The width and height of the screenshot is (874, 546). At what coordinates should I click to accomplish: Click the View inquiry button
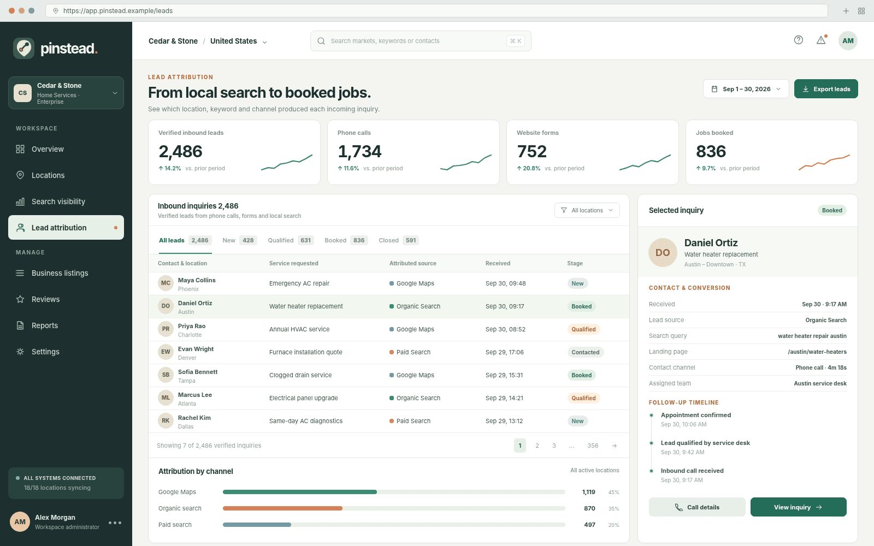tap(799, 507)
